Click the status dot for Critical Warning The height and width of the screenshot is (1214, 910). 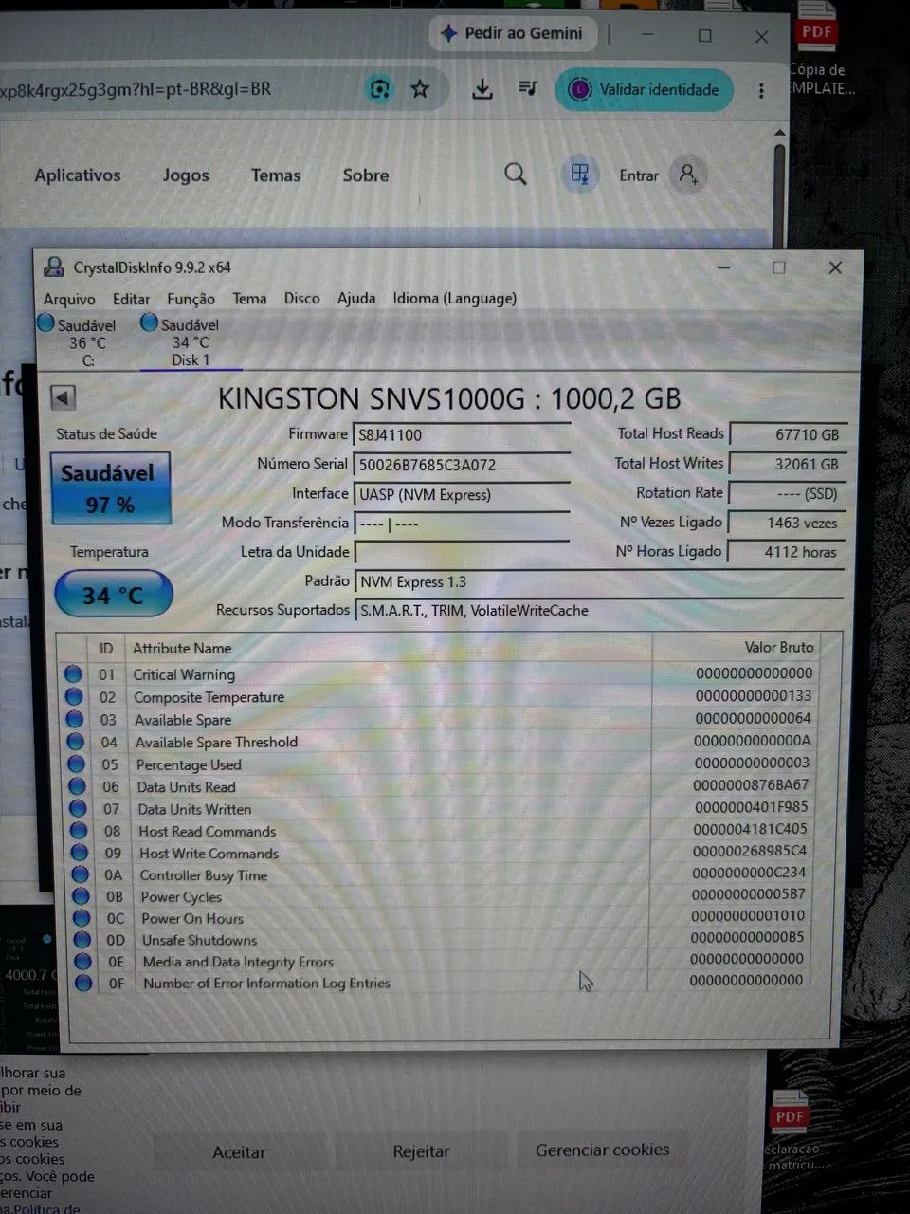73,674
